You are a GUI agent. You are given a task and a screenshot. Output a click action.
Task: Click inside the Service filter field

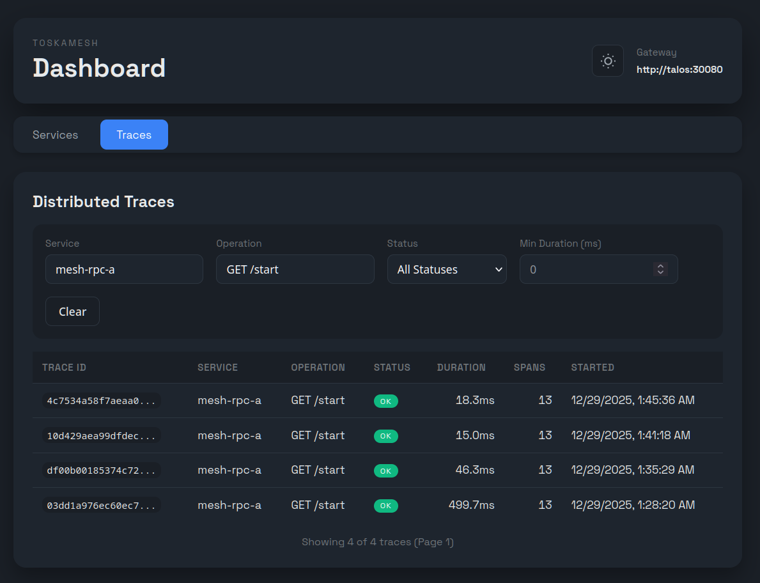[x=124, y=269]
